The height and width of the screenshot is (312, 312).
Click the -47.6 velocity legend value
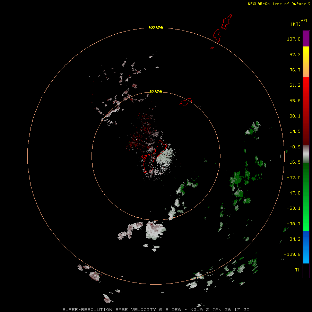tap(294, 193)
